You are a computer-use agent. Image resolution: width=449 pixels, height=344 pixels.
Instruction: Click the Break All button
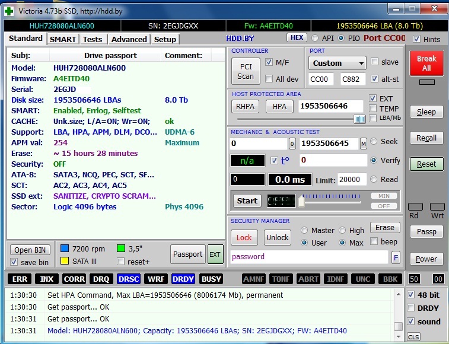click(x=426, y=63)
